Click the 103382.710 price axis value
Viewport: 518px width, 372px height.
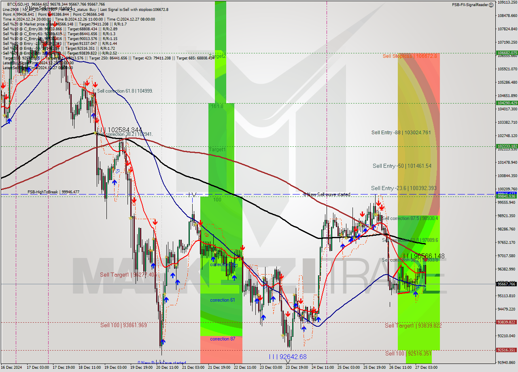click(507, 122)
